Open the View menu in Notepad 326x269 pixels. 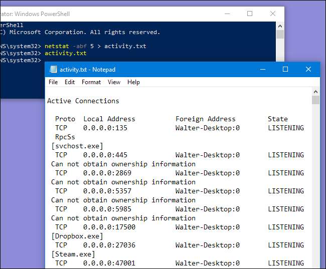pos(114,82)
